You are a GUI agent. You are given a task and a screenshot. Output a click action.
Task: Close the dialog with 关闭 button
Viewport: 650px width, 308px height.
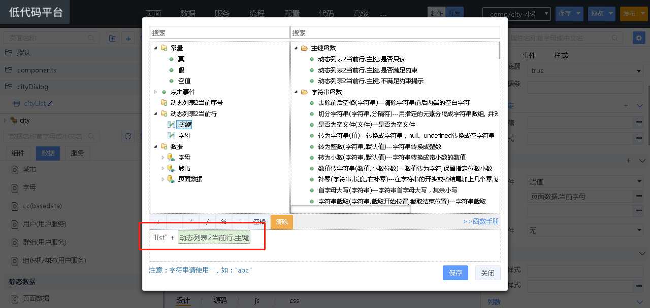pos(487,273)
